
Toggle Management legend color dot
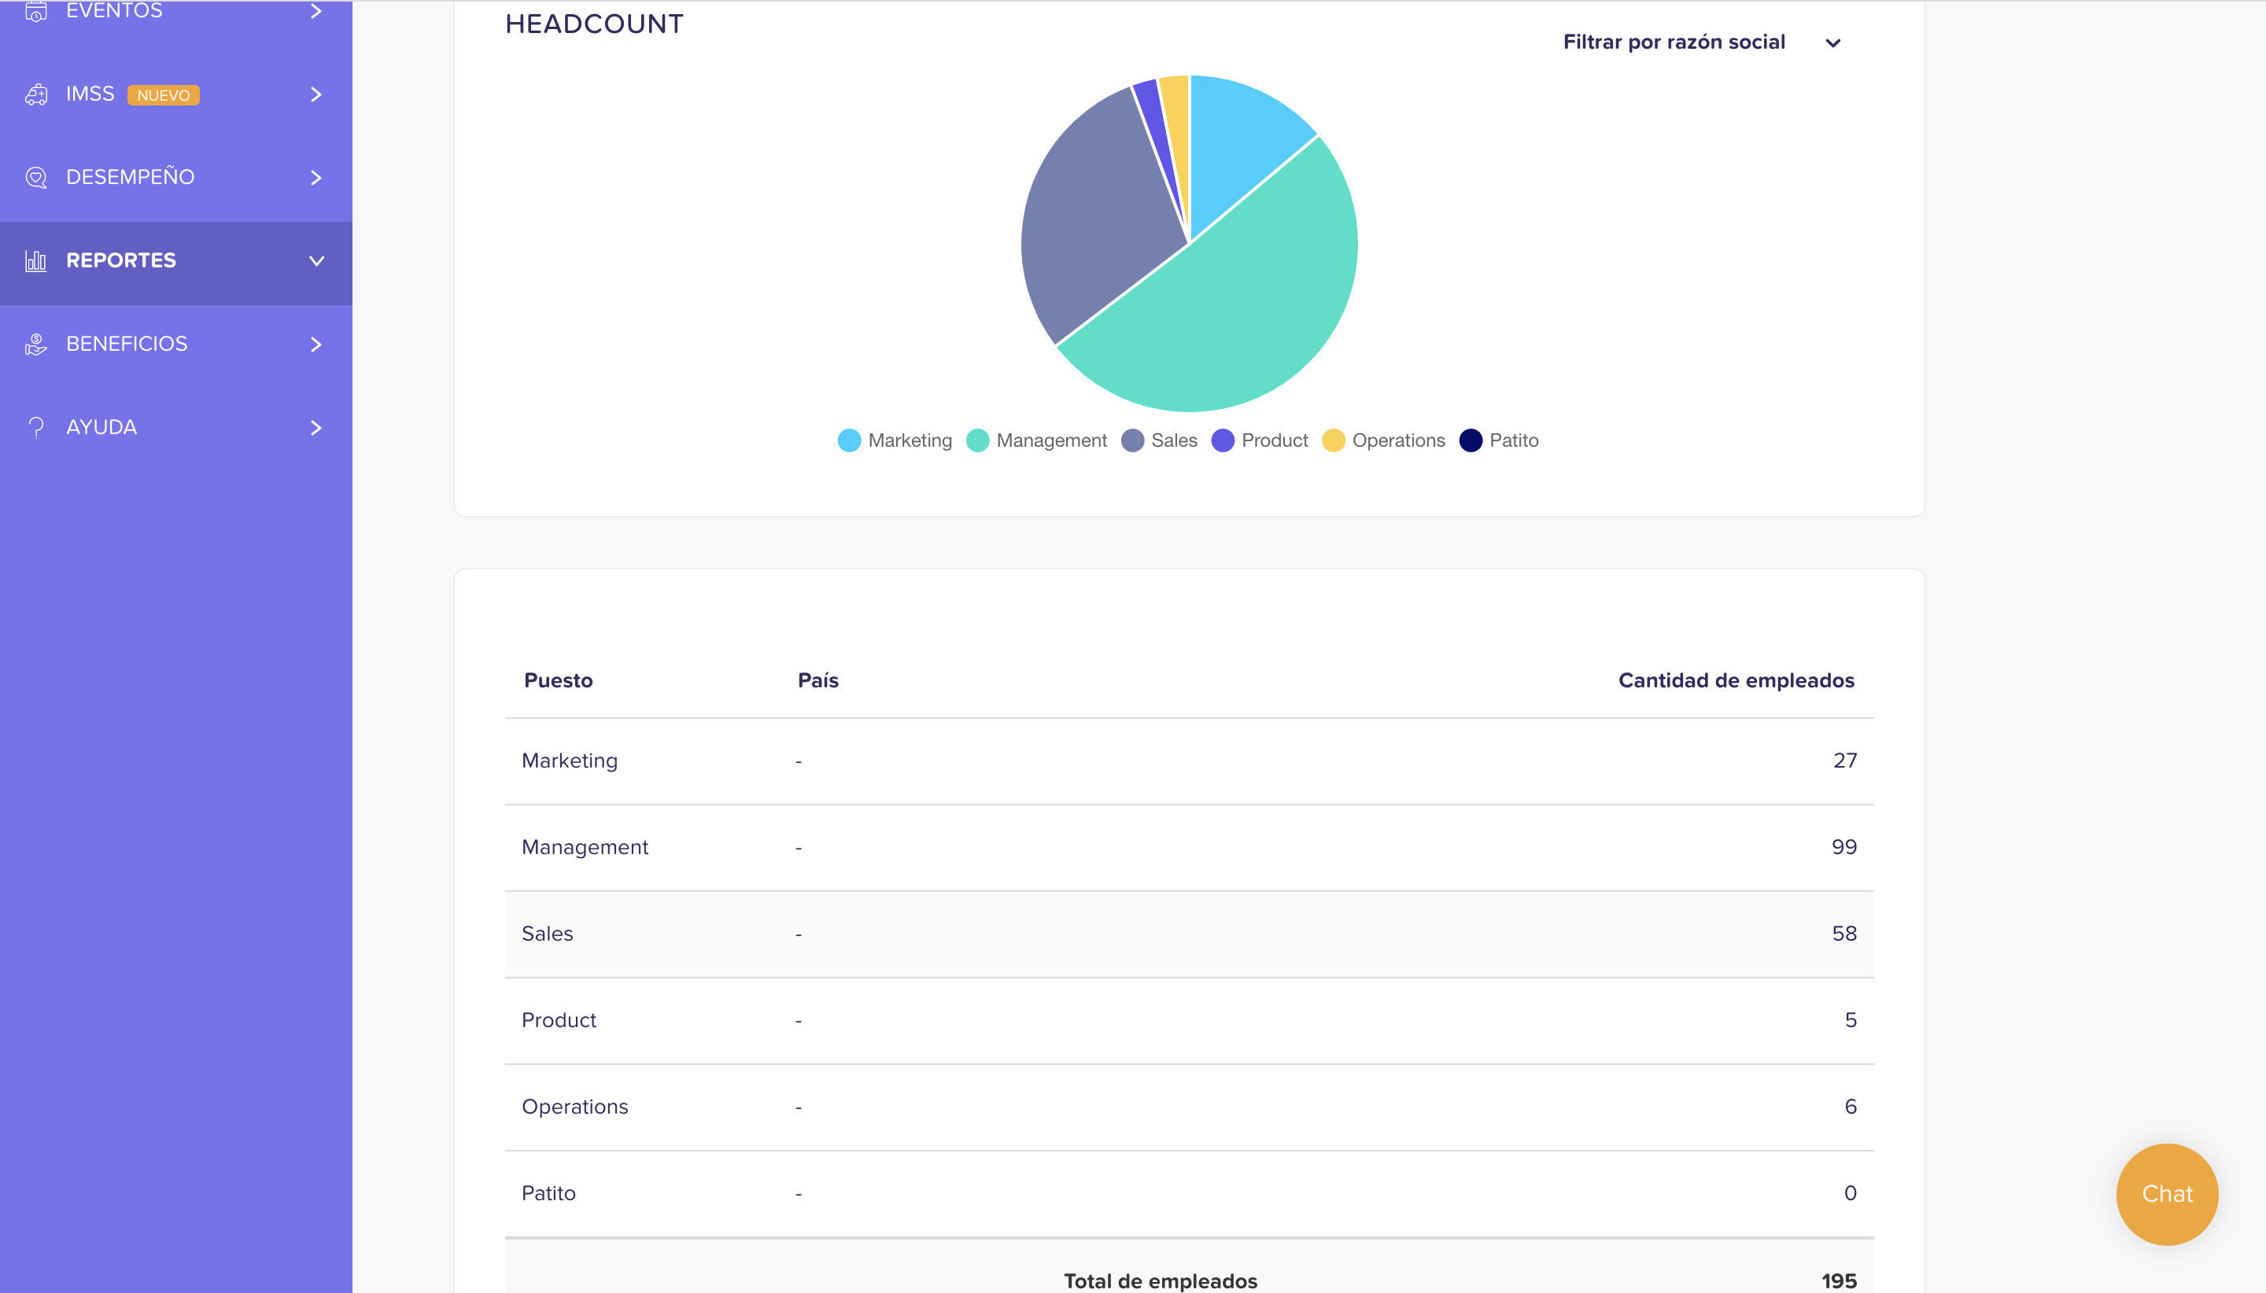pyautogui.click(x=977, y=440)
